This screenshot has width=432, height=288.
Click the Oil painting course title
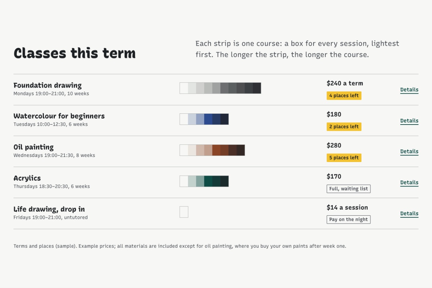(33, 147)
